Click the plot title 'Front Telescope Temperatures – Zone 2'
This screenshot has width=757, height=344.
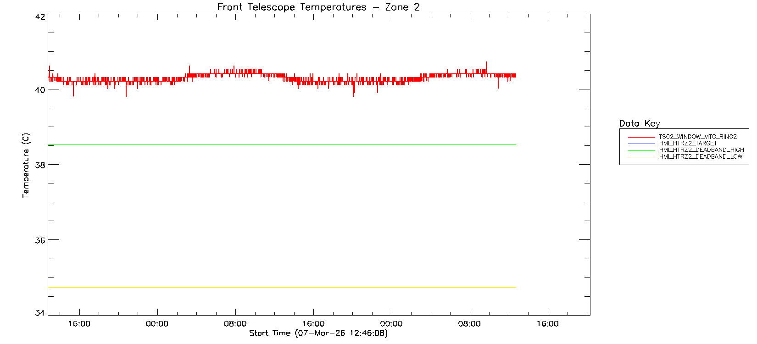(x=318, y=7)
